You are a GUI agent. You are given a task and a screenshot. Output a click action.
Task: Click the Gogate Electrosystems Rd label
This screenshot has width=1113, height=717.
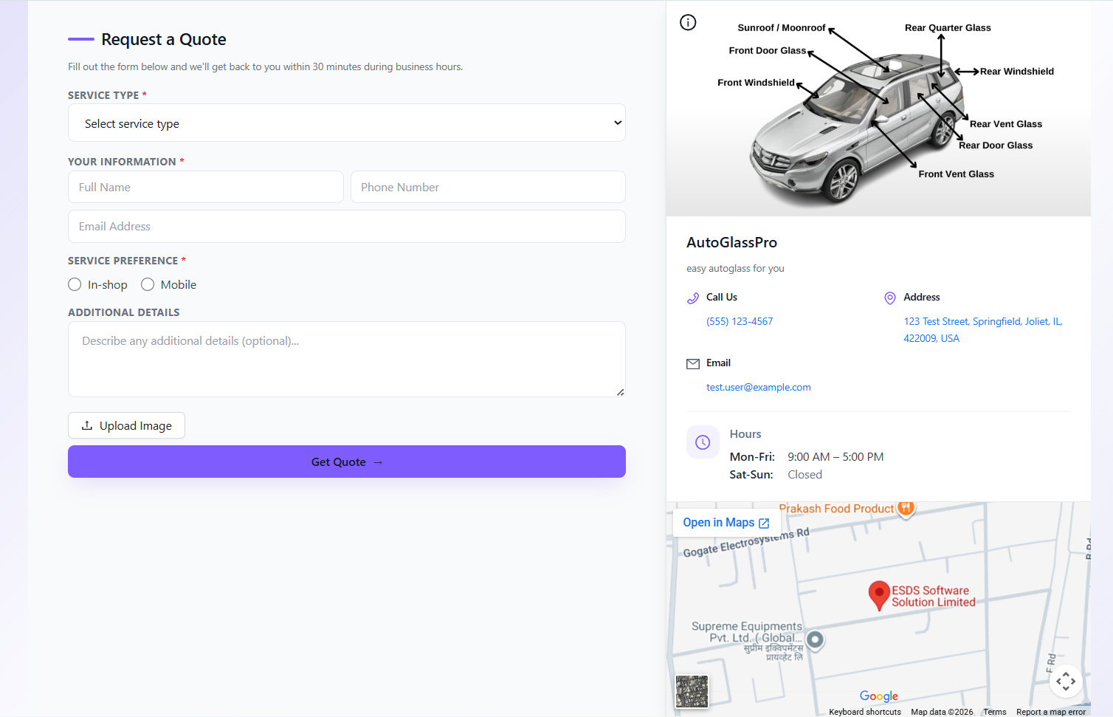[746, 543]
